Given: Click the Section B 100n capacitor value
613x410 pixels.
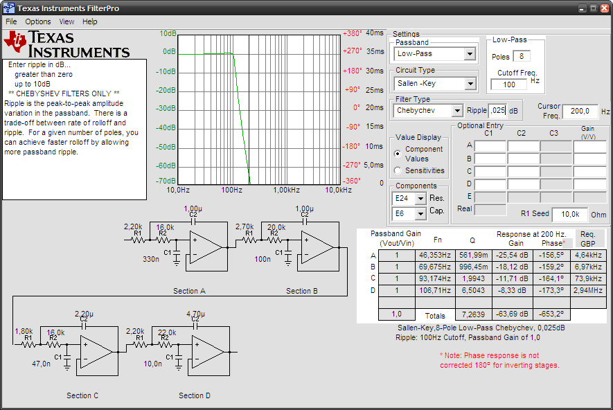Looking at the screenshot, I should pos(263,259).
